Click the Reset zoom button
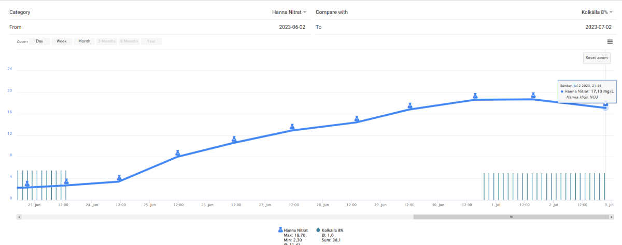Image resolution: width=622 pixels, height=245 pixels. [x=597, y=58]
